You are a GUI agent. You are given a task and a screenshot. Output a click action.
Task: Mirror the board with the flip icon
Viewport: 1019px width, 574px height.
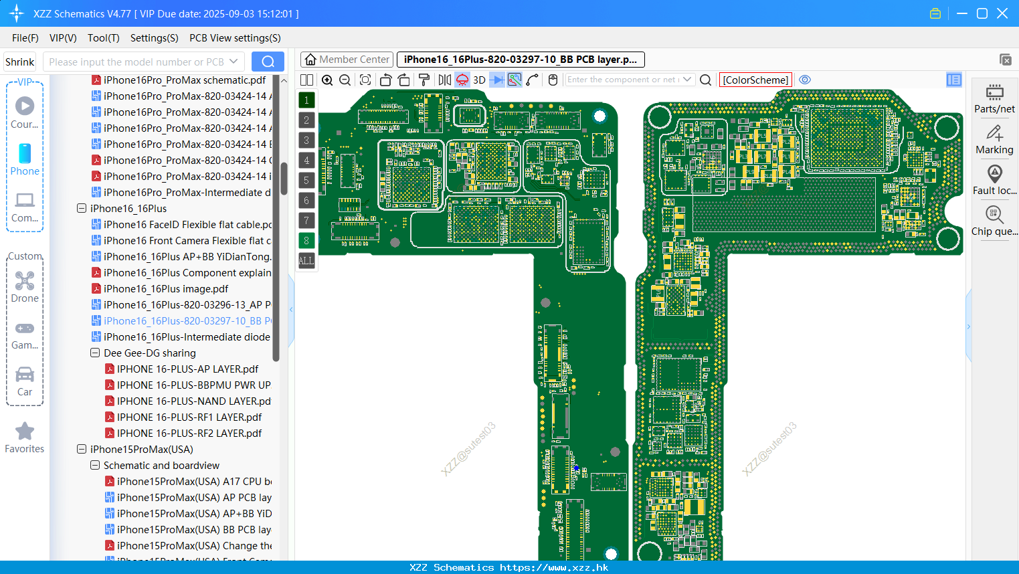(444, 80)
